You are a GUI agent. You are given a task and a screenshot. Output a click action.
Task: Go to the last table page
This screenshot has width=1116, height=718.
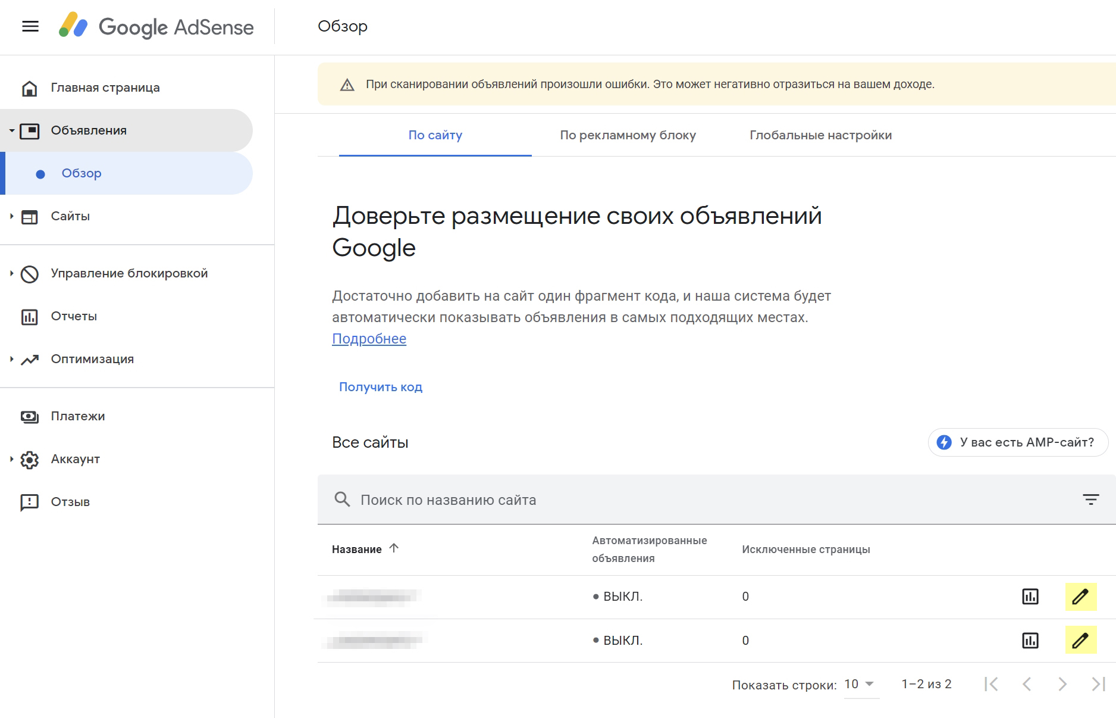pyautogui.click(x=1098, y=684)
